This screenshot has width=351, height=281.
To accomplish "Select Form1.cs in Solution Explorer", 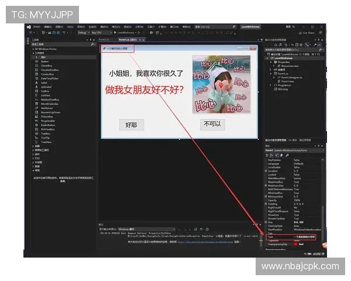I will tap(283, 74).
